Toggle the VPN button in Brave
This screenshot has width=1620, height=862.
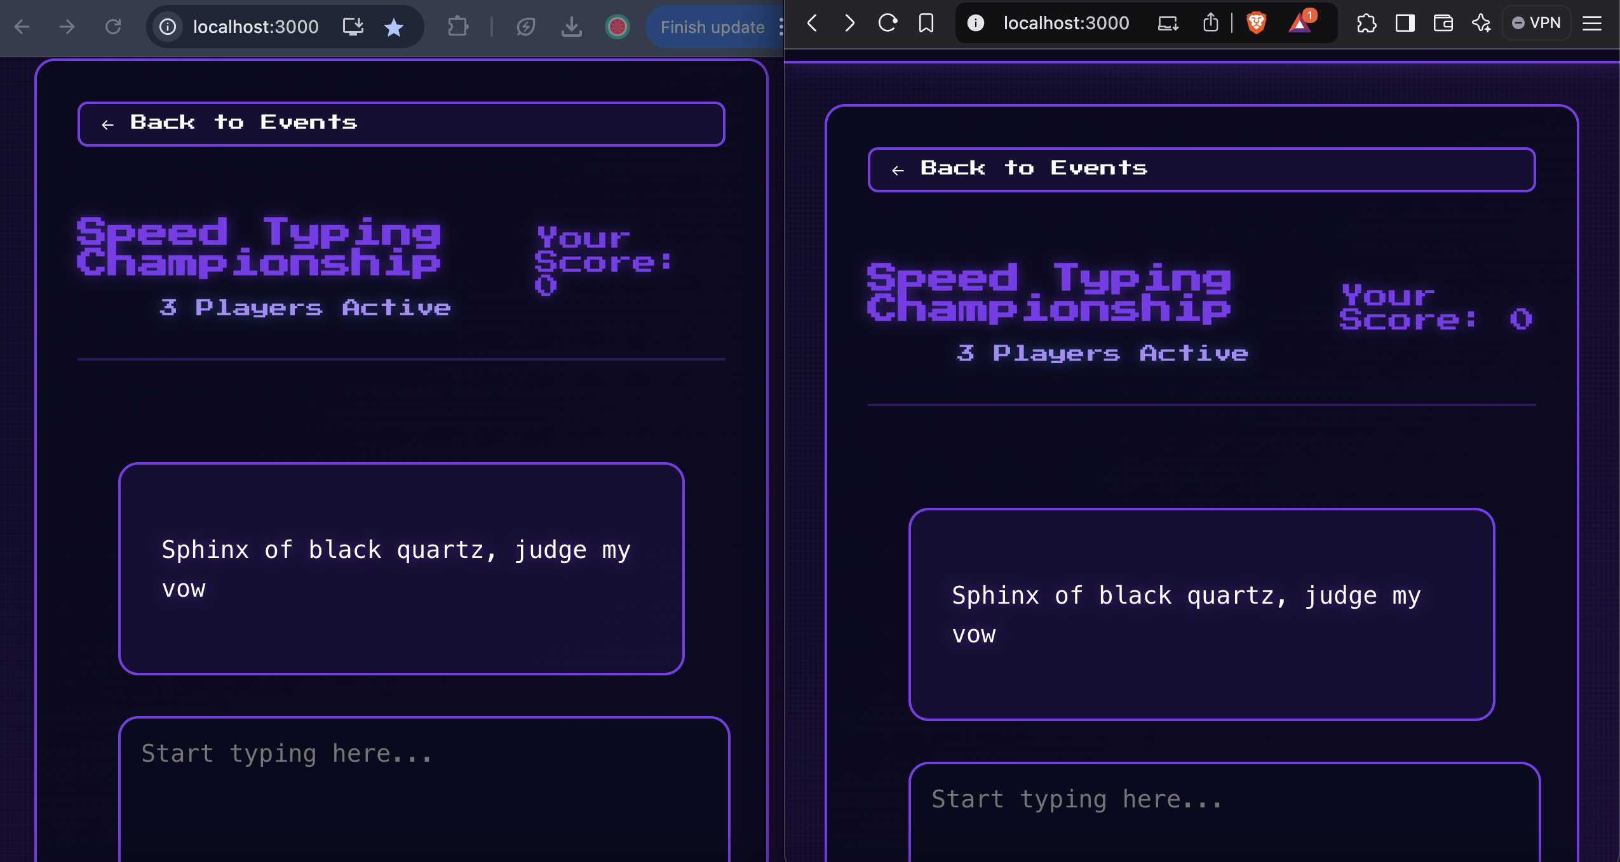tap(1536, 23)
